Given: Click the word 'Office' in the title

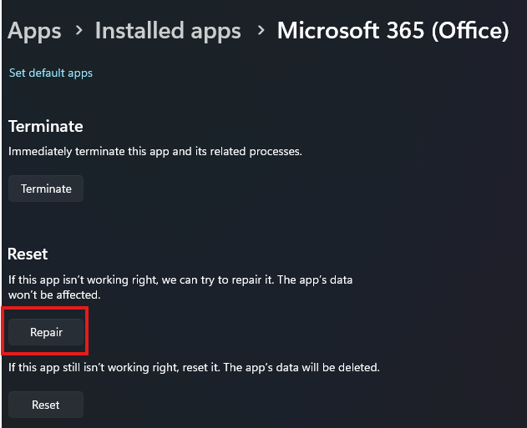Looking at the screenshot, I should click(470, 31).
